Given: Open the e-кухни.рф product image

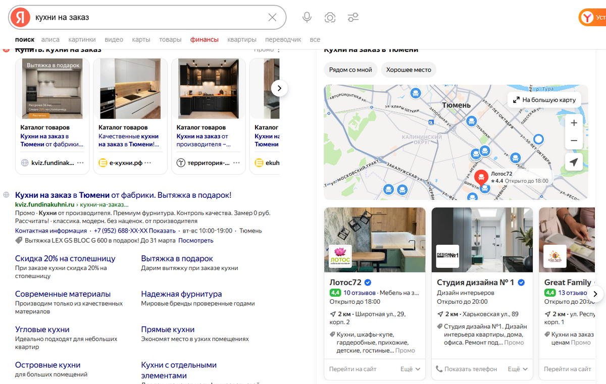Looking at the screenshot, I should 130,89.
